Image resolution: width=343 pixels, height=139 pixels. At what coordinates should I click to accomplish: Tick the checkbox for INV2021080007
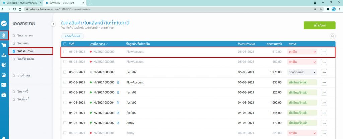click(x=65, y=72)
